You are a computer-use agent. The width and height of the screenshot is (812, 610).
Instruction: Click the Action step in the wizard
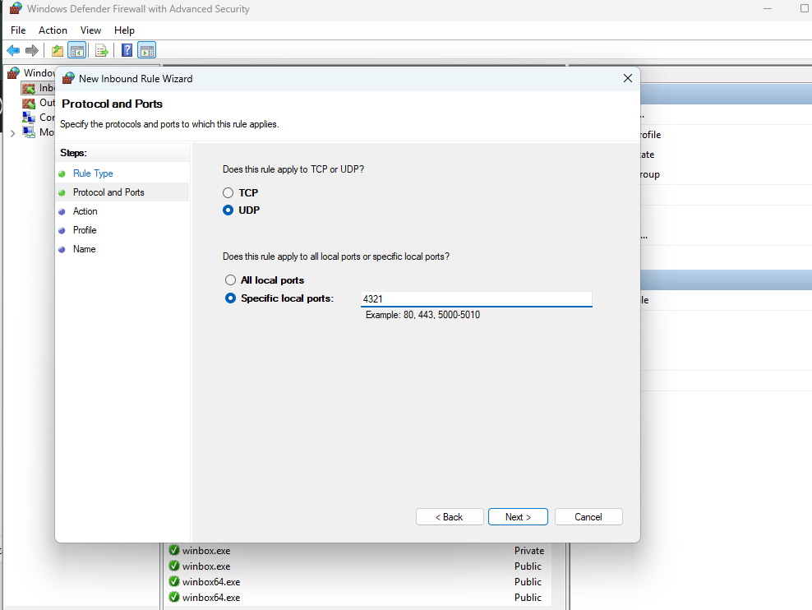85,211
